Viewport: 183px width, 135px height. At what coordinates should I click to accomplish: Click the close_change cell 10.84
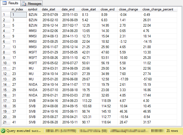(x=129, y=106)
